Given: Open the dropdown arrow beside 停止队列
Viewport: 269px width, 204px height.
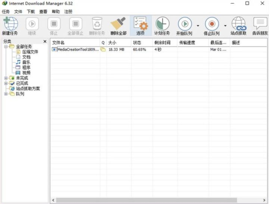Looking at the screenshot, I should click(225, 26).
